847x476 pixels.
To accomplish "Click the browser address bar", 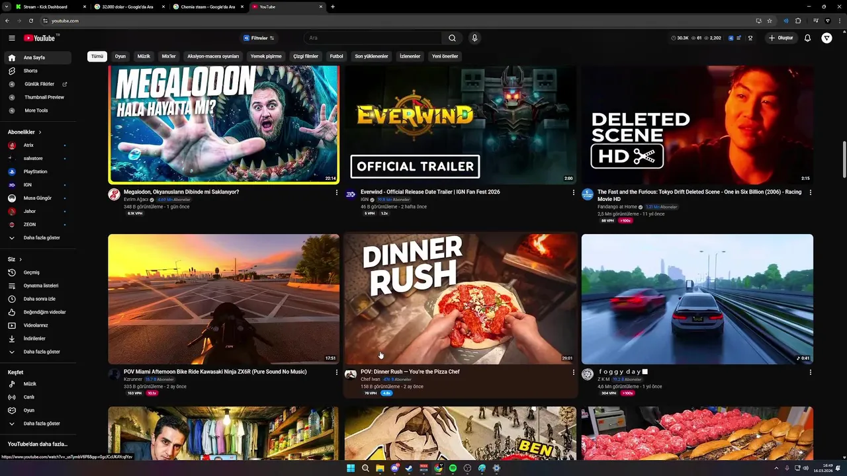I will click(397, 20).
